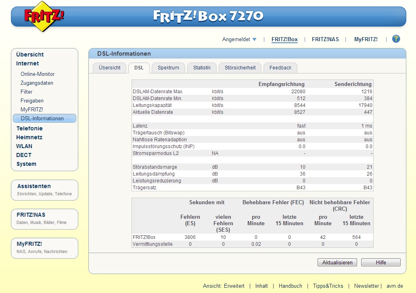Click the Hilfe button
The image size is (416, 293).
pyautogui.click(x=381, y=262)
